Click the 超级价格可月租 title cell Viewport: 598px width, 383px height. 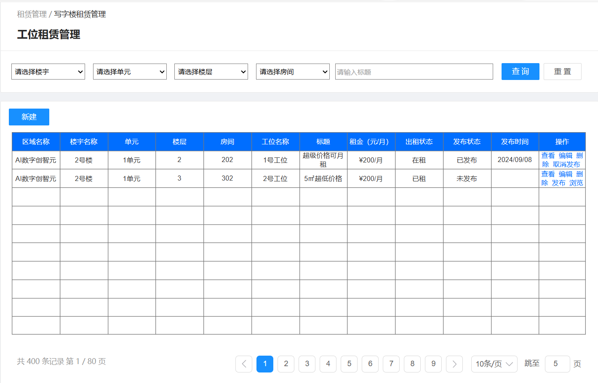(x=323, y=160)
